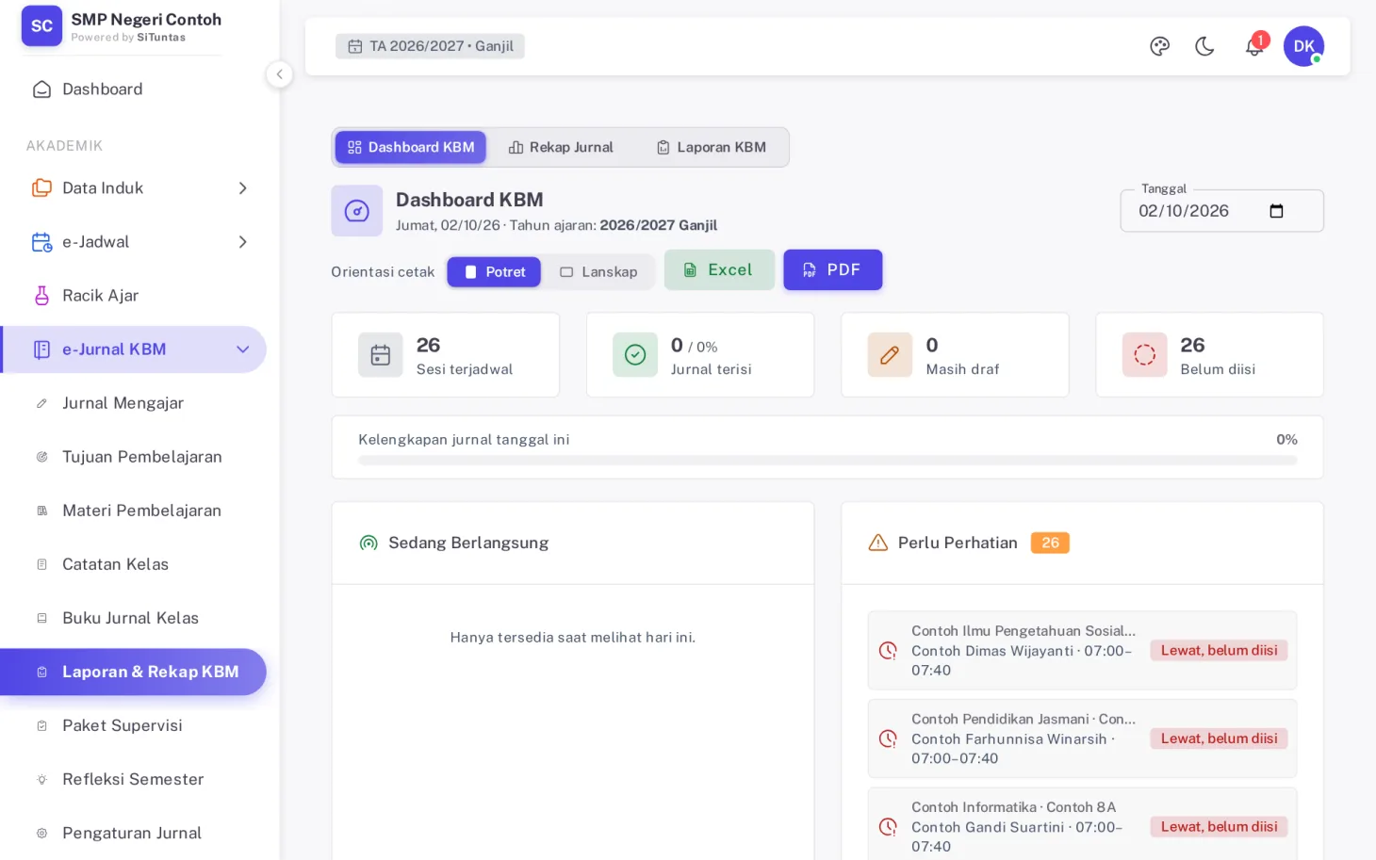This screenshot has width=1376, height=860.
Task: Open Tujuan Pembelajaran submenu item
Action: (134, 457)
